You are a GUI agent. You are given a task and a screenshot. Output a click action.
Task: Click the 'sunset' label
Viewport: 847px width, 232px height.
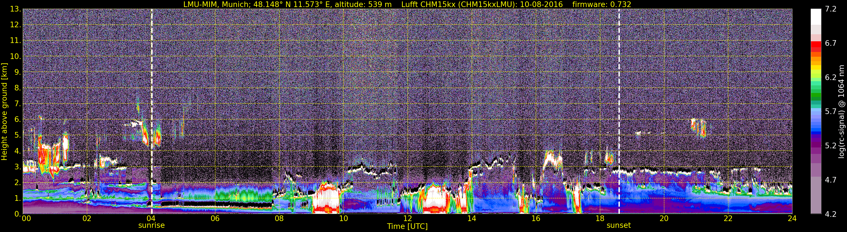[619, 226]
